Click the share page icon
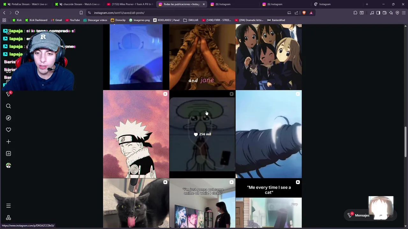The image size is (408, 229). 296,13
